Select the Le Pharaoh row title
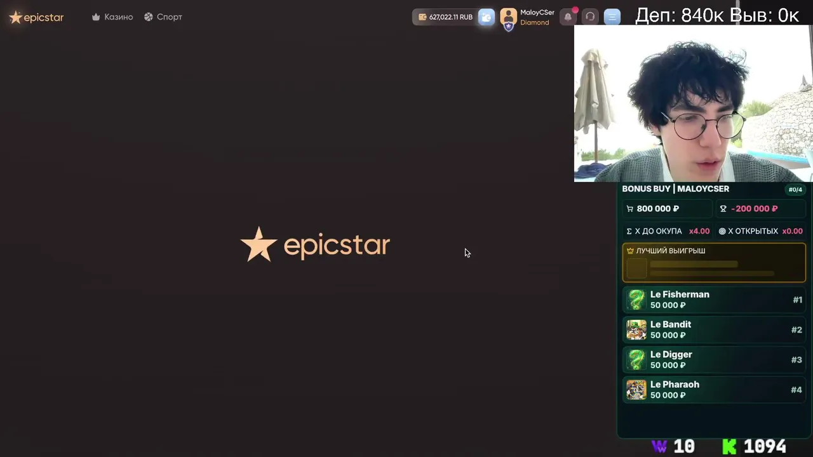 click(x=675, y=385)
